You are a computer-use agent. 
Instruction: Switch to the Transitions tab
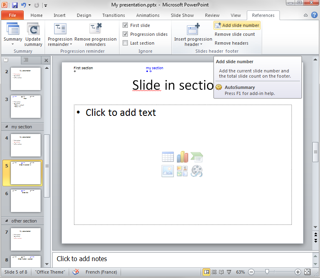113,15
